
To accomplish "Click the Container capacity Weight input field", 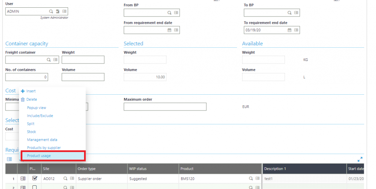I will tap(83, 60).
